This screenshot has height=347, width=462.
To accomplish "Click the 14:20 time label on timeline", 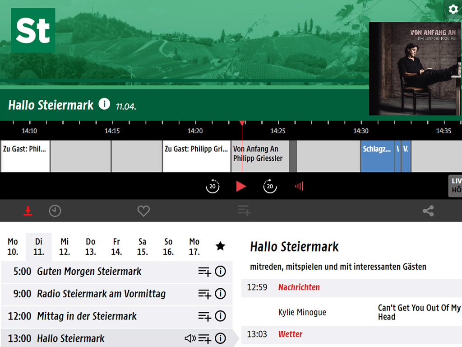I will coord(195,131).
